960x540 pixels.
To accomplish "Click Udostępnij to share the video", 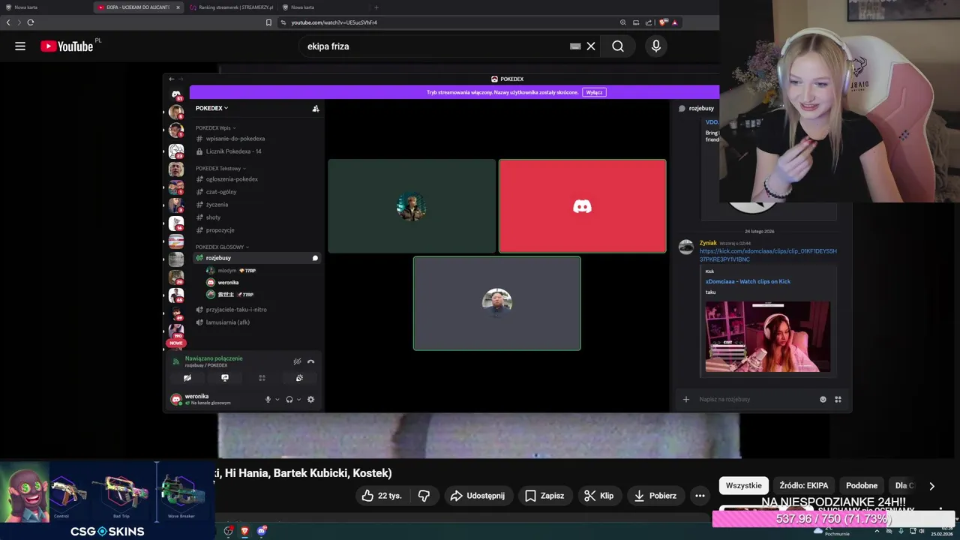I will [477, 496].
